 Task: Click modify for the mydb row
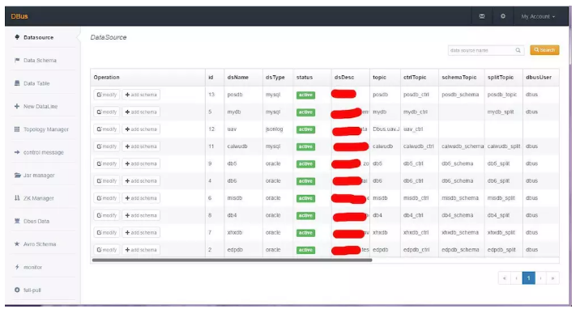tap(107, 112)
